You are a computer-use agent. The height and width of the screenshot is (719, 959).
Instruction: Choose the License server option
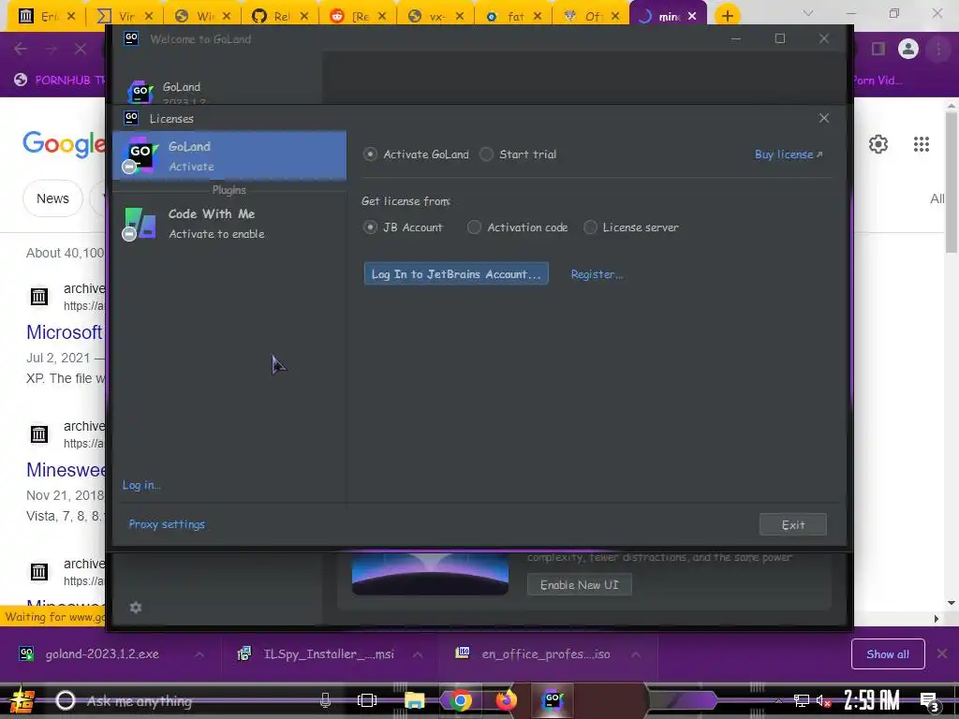[x=631, y=227]
